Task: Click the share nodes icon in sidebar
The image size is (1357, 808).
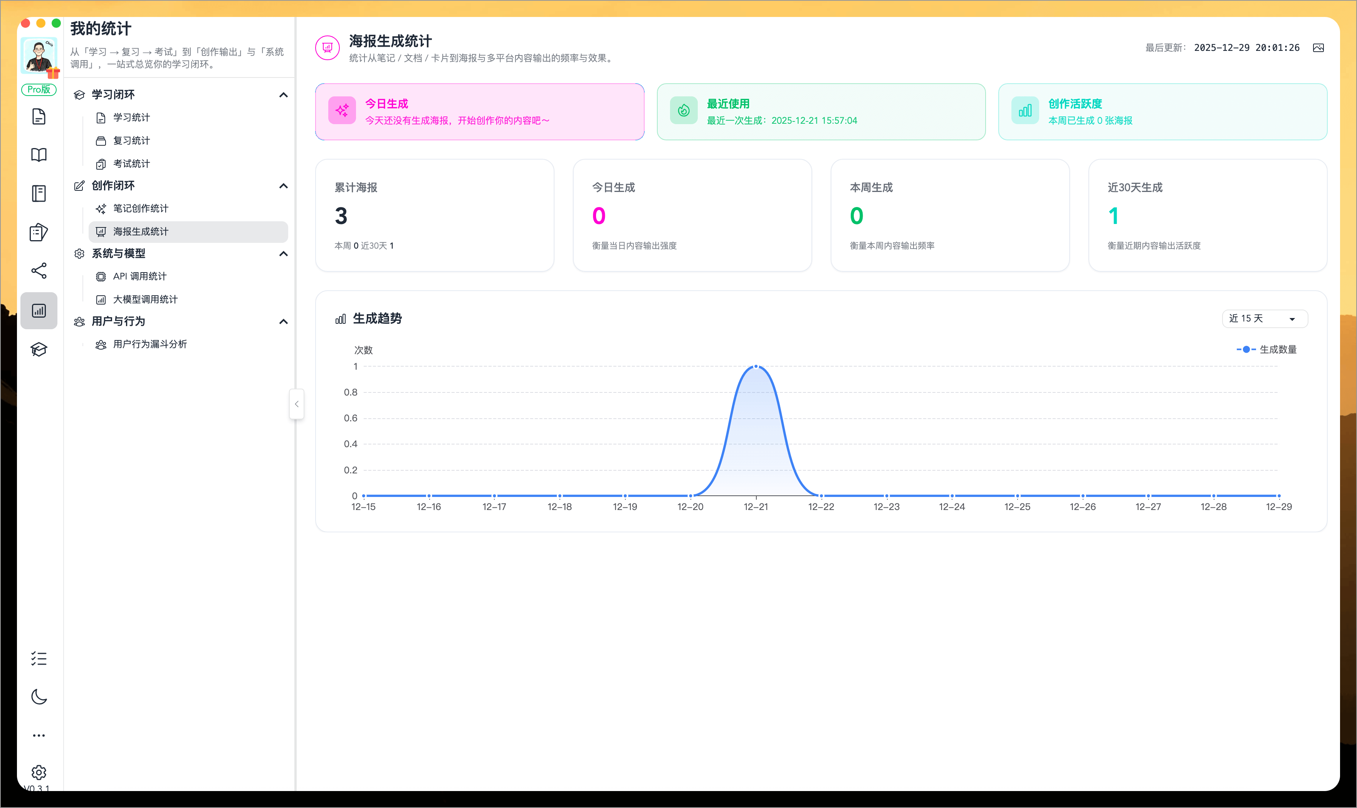Action: click(39, 271)
